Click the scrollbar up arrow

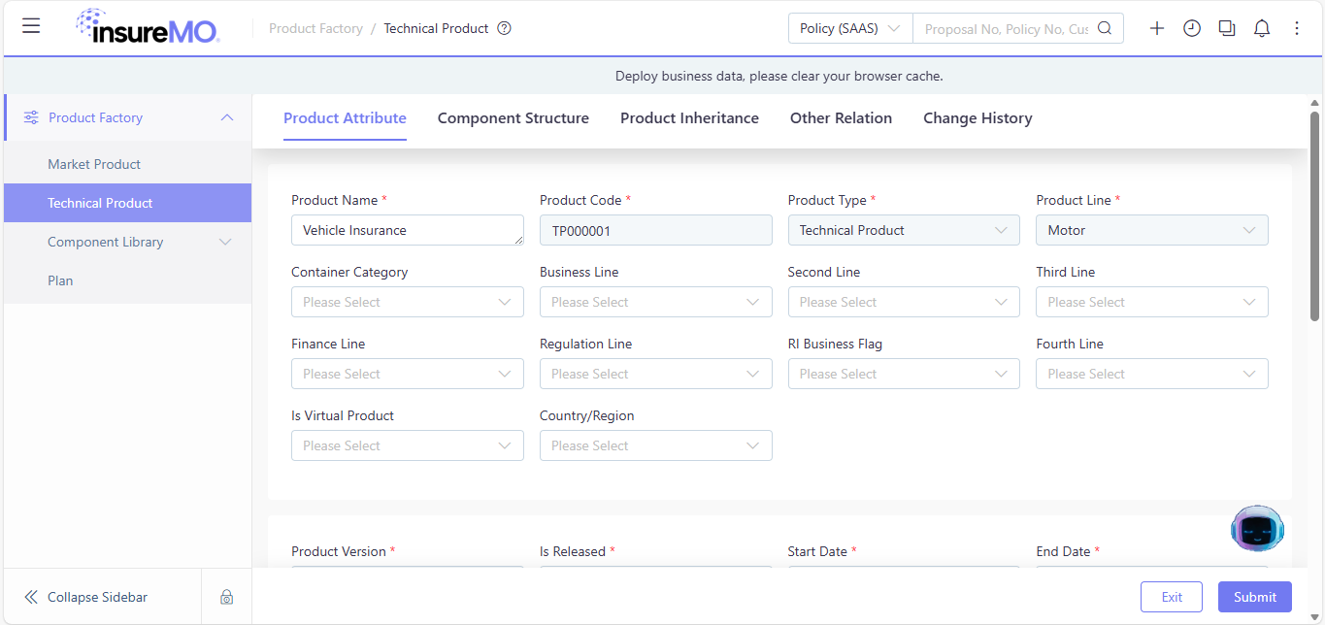click(1315, 102)
